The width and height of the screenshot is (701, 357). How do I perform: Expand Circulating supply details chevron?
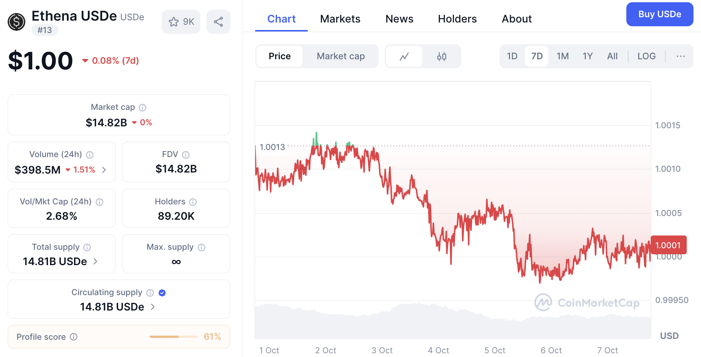click(x=152, y=307)
